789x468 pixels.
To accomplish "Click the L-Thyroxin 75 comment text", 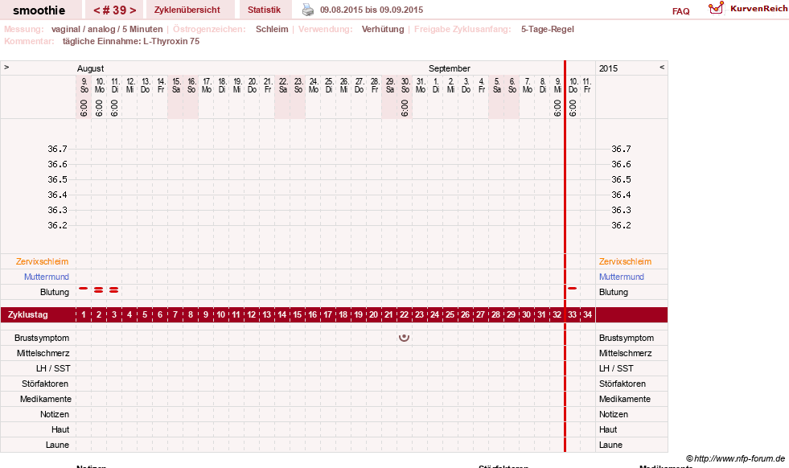I will [171, 41].
